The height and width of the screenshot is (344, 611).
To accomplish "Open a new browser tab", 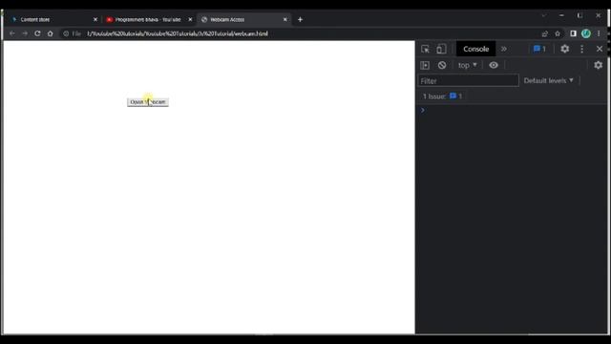I will point(300,19).
